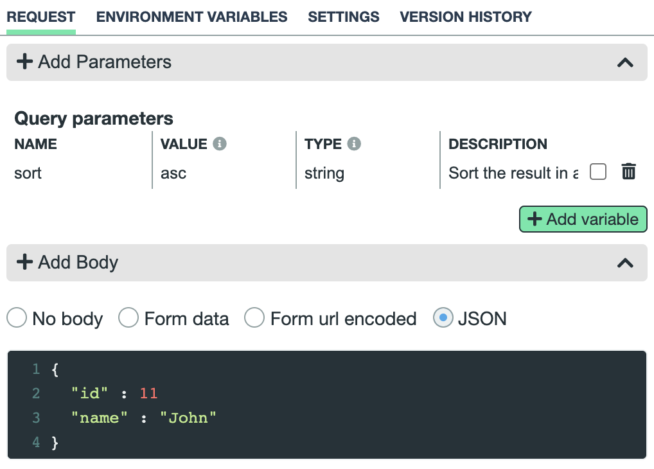Click the plus icon on Add Parameters header
The height and width of the screenshot is (469, 654).
(24, 62)
